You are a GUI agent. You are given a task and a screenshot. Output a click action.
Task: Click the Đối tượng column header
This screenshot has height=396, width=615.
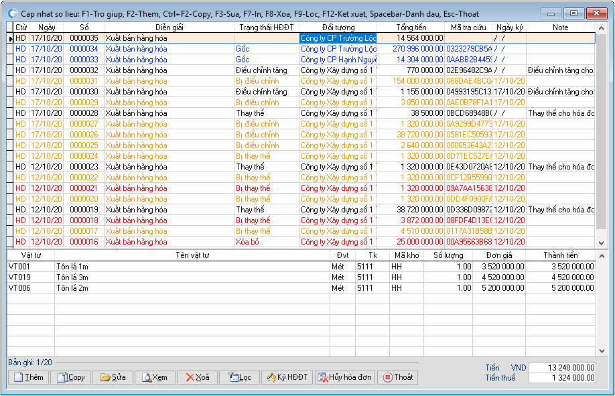338,27
